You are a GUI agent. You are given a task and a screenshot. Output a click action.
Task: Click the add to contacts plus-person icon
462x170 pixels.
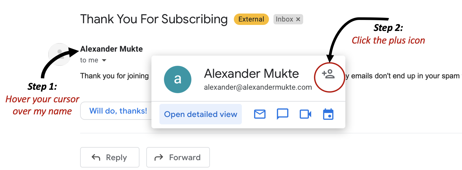[x=328, y=74]
